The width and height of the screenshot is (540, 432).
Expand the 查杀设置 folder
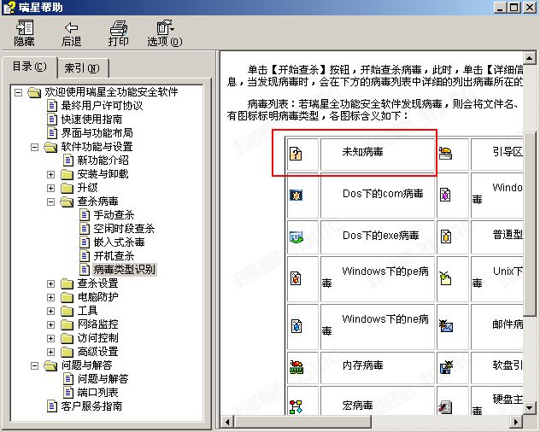50,283
